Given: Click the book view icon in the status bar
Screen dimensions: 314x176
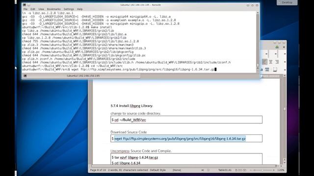Looking at the screenshot, I should (244, 170).
